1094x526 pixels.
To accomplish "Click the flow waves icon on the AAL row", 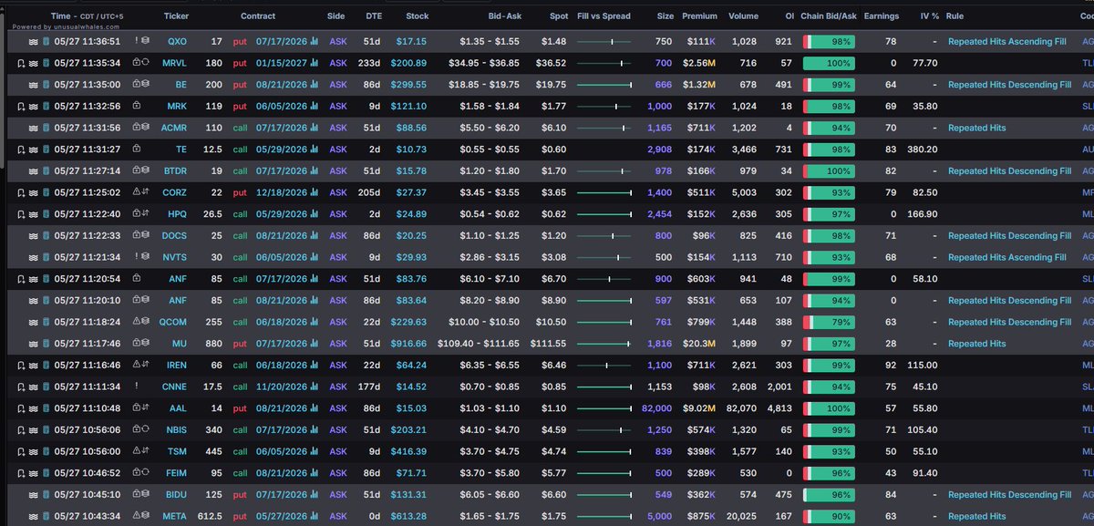I will pyautogui.click(x=33, y=408).
